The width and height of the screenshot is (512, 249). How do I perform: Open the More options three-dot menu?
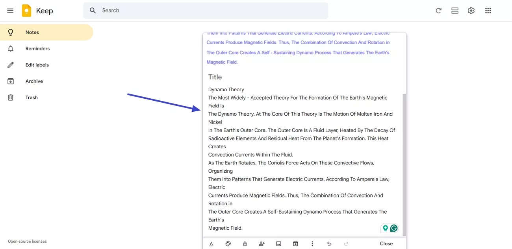point(312,243)
